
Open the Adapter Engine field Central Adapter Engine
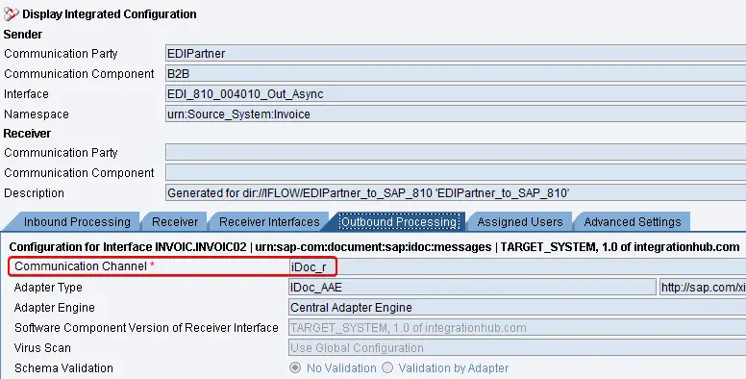point(517,308)
